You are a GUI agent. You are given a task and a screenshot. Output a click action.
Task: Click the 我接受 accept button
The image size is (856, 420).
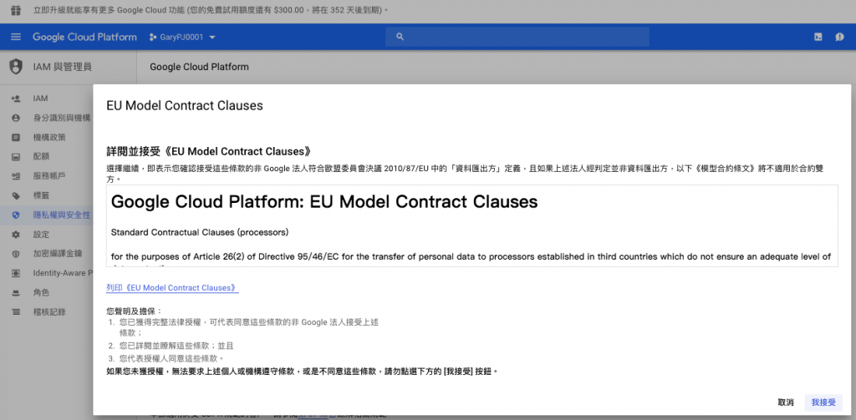(823, 402)
